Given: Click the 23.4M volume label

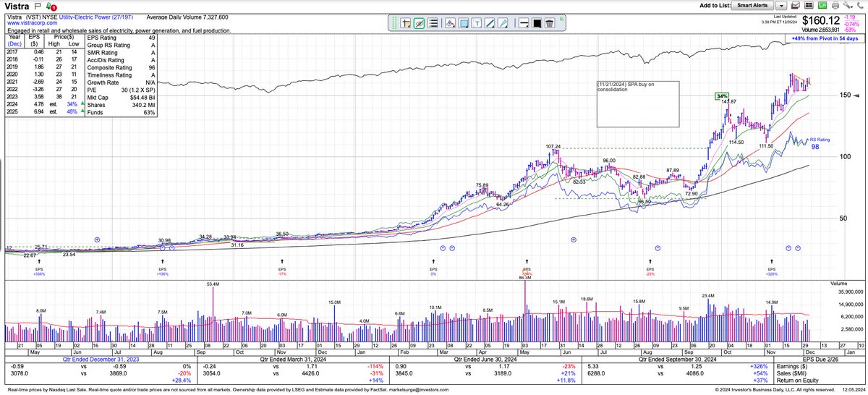Looking at the screenshot, I should [708, 296].
